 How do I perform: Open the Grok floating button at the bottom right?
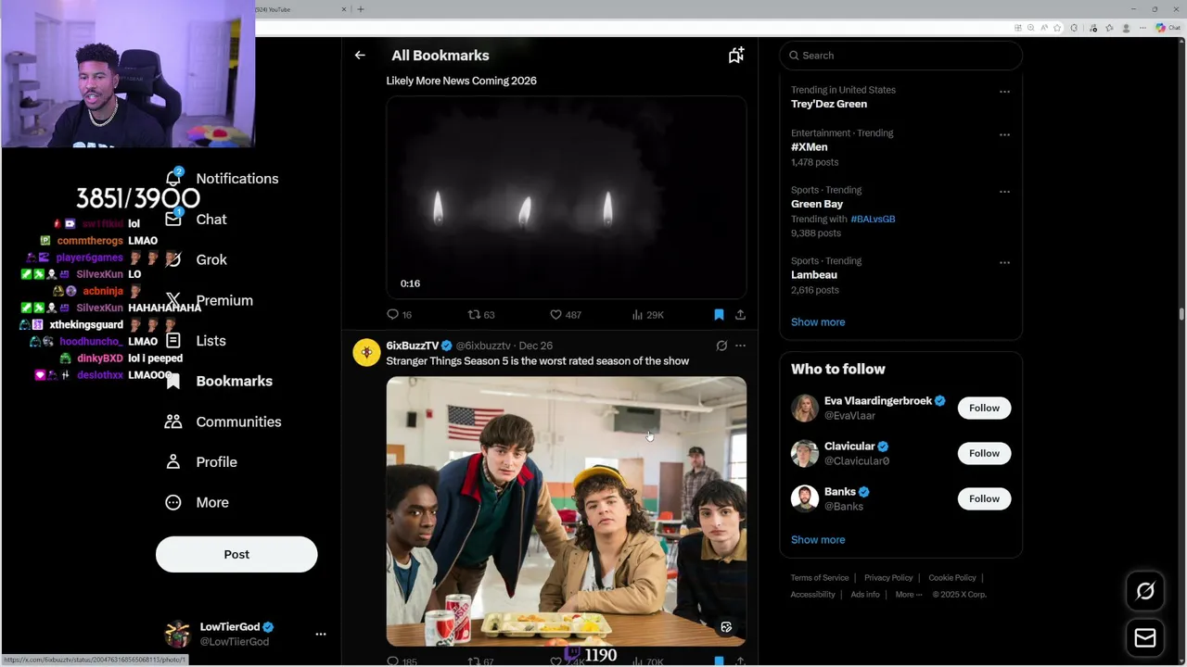click(x=1145, y=591)
